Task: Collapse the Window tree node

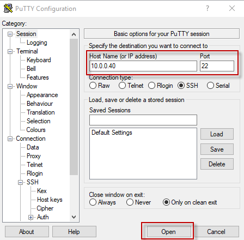Action: (10, 86)
